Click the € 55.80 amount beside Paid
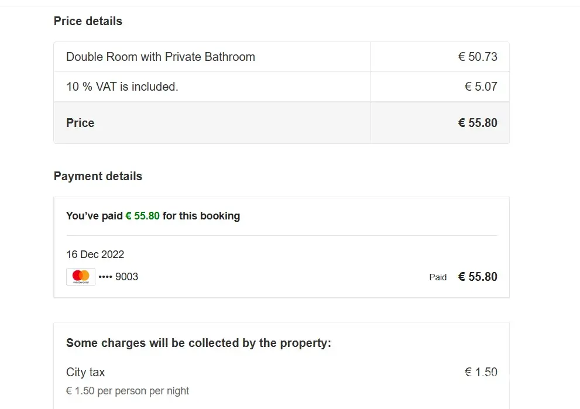The width and height of the screenshot is (580, 409). (x=478, y=277)
